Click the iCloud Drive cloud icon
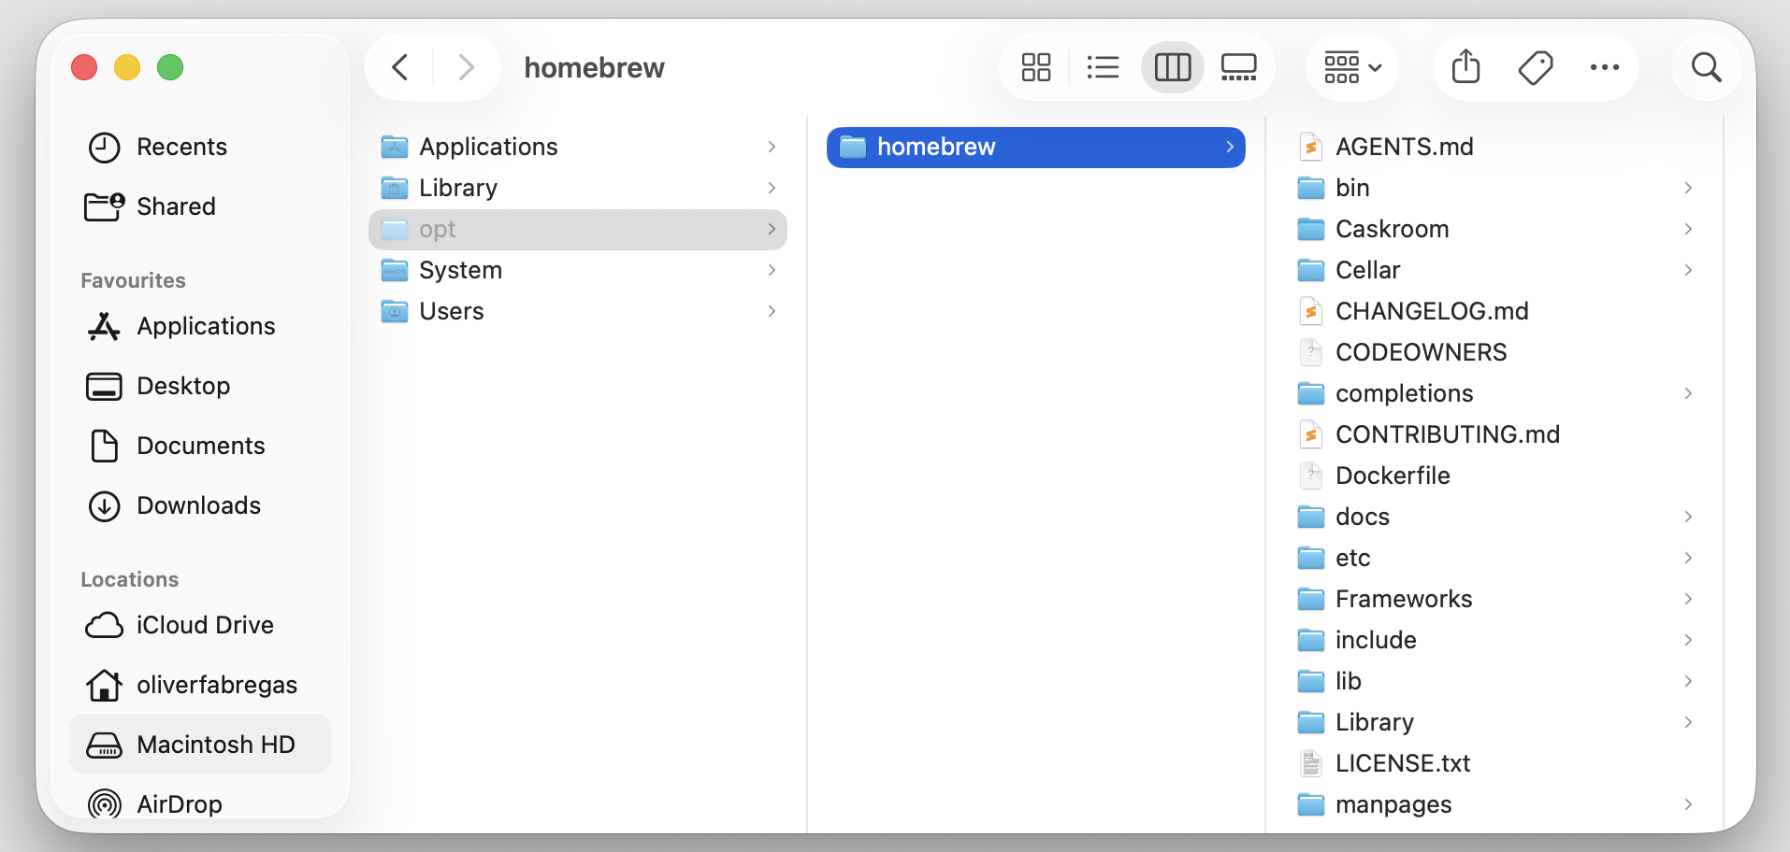The width and height of the screenshot is (1790, 852). pos(104,625)
